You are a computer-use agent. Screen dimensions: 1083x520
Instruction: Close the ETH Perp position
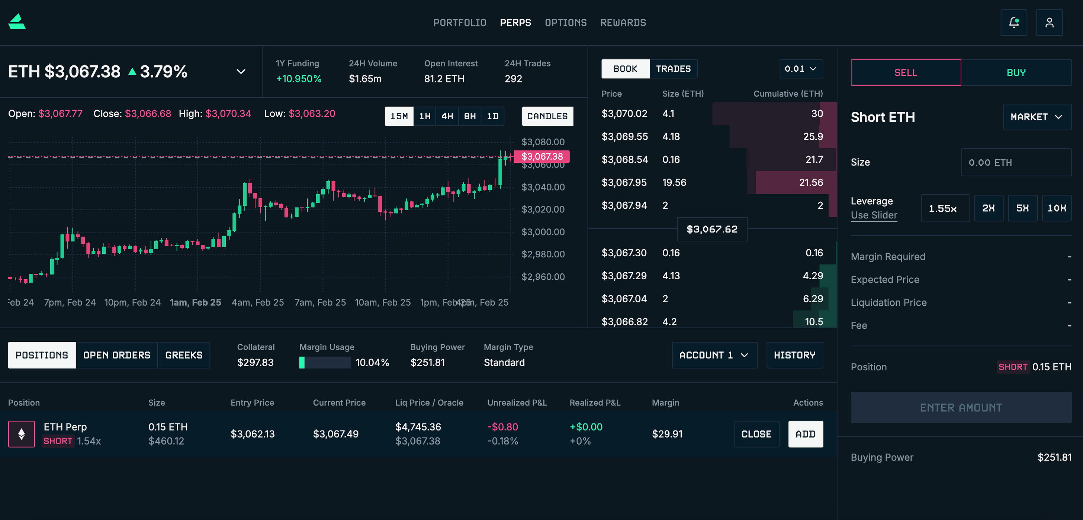pyautogui.click(x=756, y=434)
